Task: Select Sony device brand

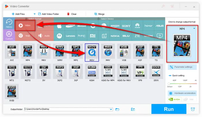Action: pos(126,26)
